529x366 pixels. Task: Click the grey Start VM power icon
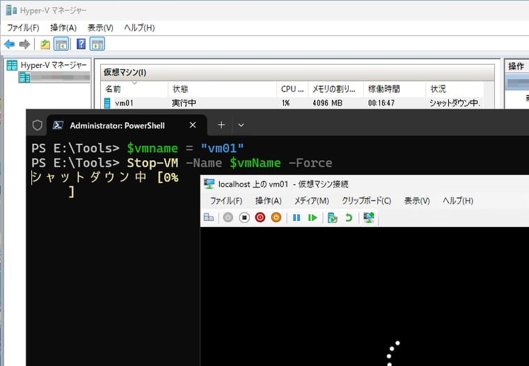tap(228, 217)
